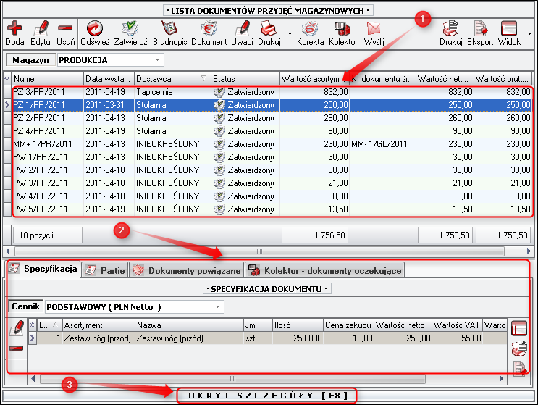Click the horizontal scrollbar under document list

pos(268,251)
